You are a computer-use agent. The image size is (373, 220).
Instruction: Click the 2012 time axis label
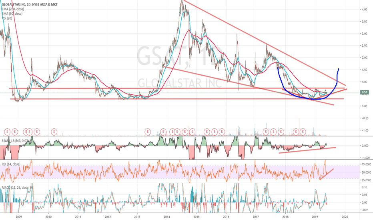[x=108, y=217]
